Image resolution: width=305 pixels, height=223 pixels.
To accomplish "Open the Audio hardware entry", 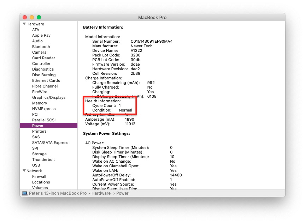I will click(x=37, y=41).
